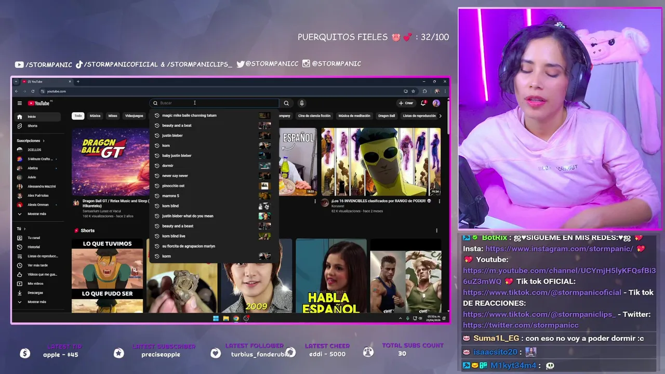Open options for the INVENCIBLES video
This screenshot has width=665, height=374.
pos(439,201)
